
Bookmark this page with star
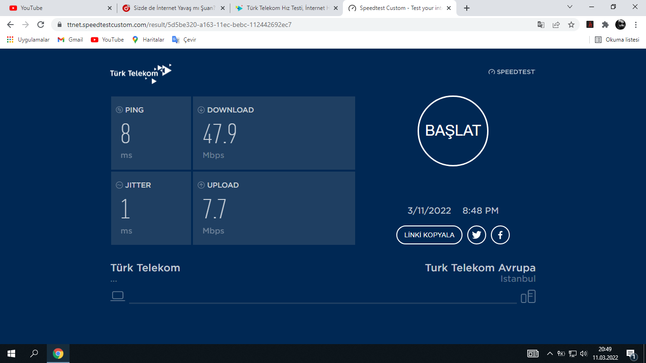(571, 25)
